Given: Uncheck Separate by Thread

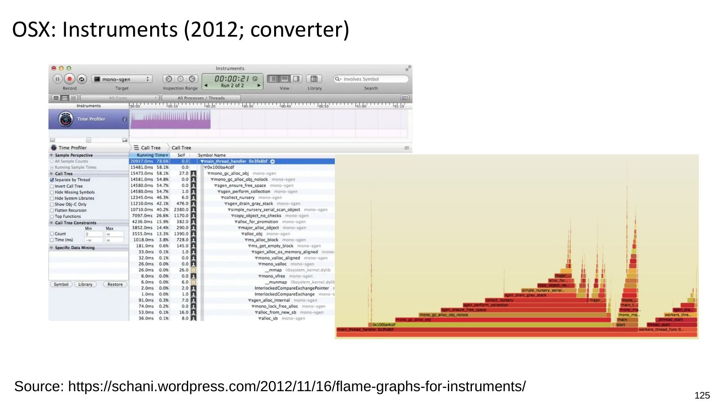Looking at the screenshot, I should click(x=52, y=180).
